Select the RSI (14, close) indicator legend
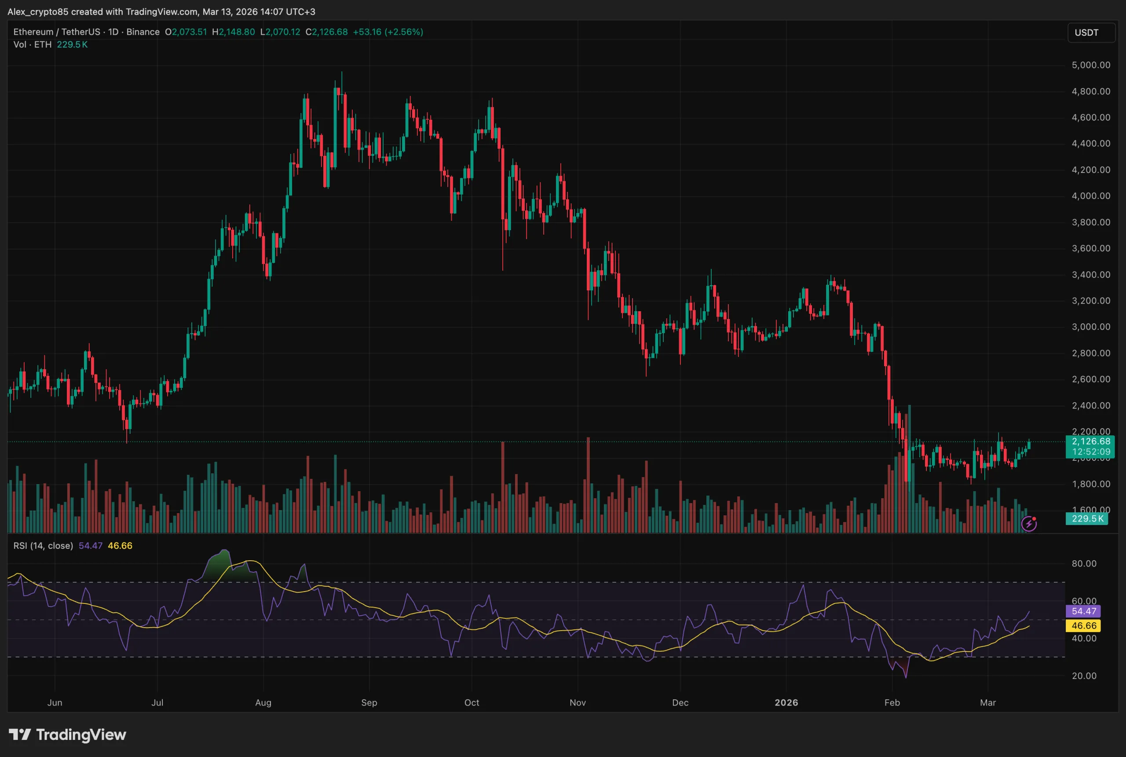1126x757 pixels. click(x=43, y=546)
